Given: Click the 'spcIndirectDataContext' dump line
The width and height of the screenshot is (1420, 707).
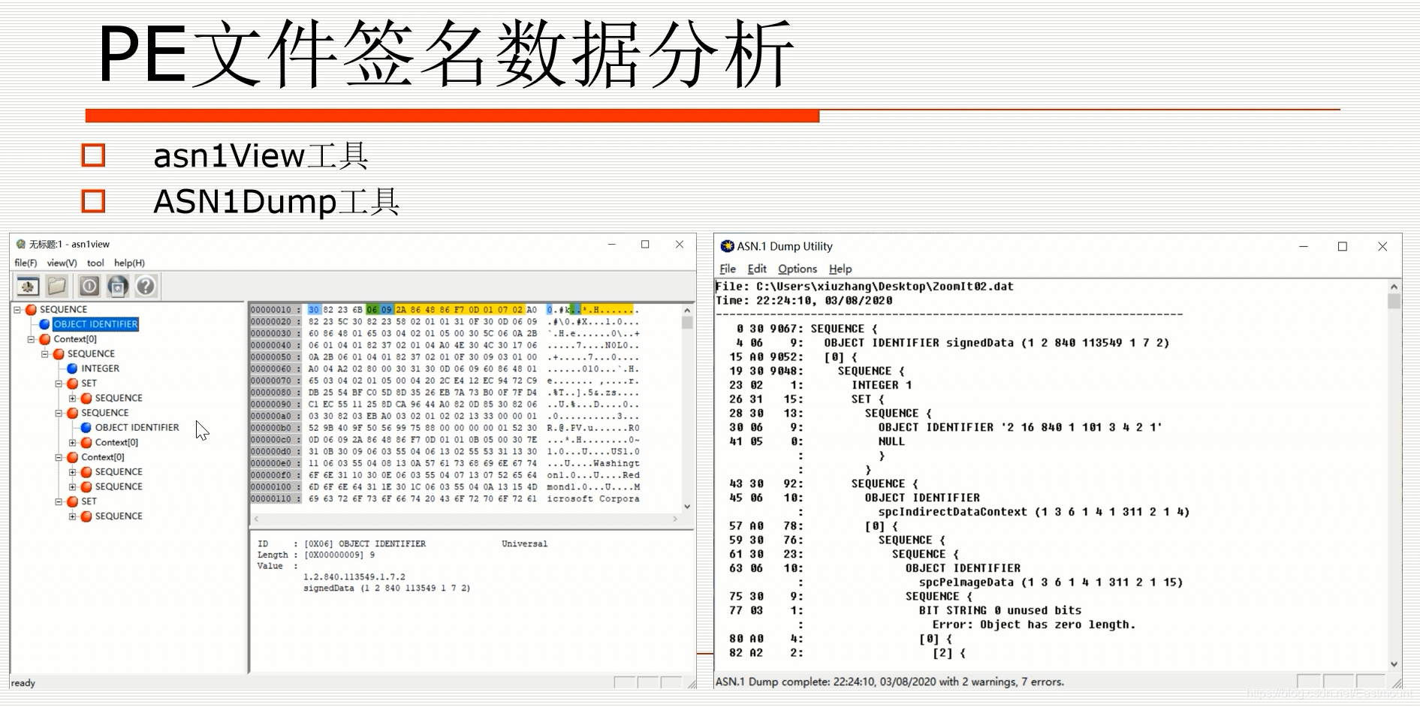Looking at the screenshot, I should tap(1034, 512).
